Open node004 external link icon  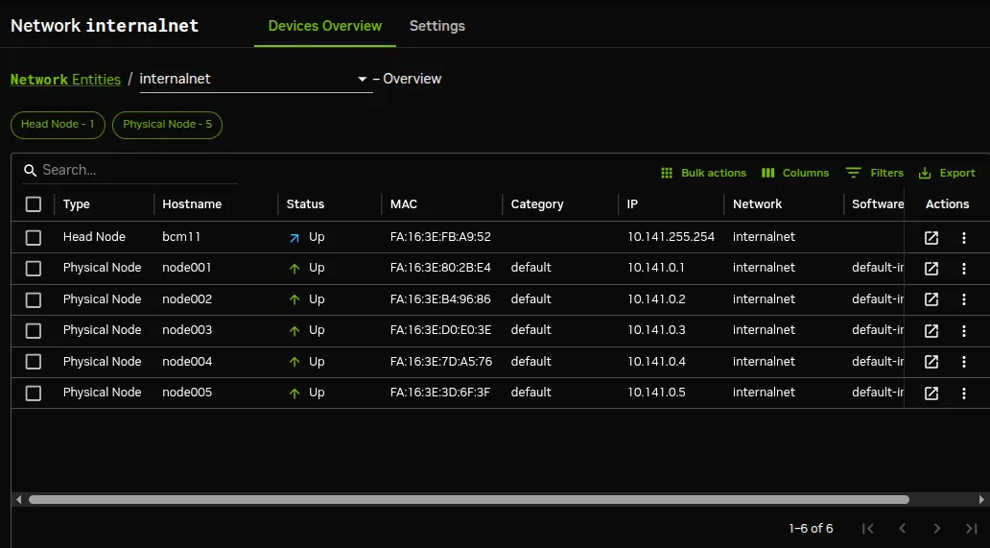pos(931,362)
